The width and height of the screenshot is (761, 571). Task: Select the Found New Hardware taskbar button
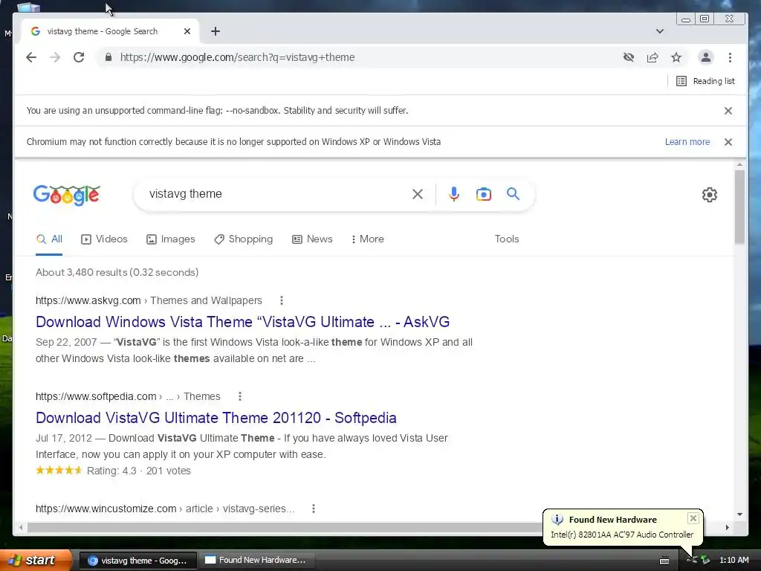coord(256,561)
